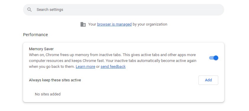Viewport: 249px width, 111px height.
Task: Open the send feedback link
Action: point(113,67)
